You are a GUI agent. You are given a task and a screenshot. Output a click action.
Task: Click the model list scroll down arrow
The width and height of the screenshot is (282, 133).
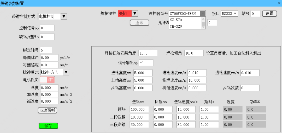tap(203, 27)
